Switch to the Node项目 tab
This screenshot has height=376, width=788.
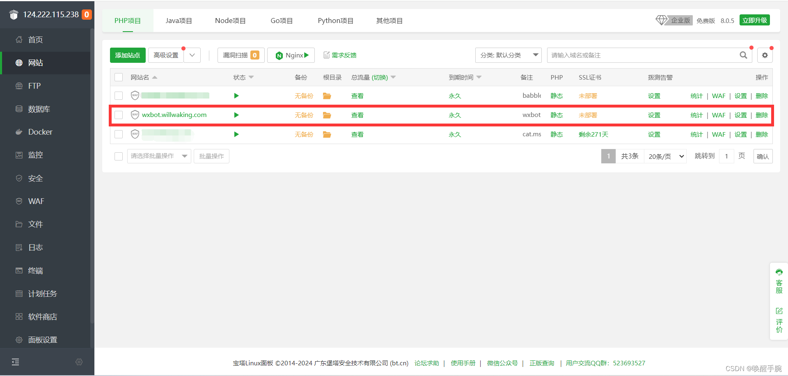(230, 21)
